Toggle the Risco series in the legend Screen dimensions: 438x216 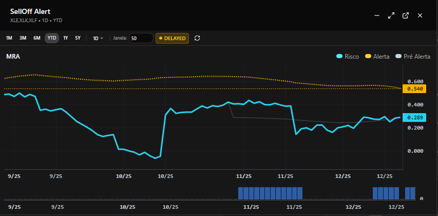coord(347,57)
